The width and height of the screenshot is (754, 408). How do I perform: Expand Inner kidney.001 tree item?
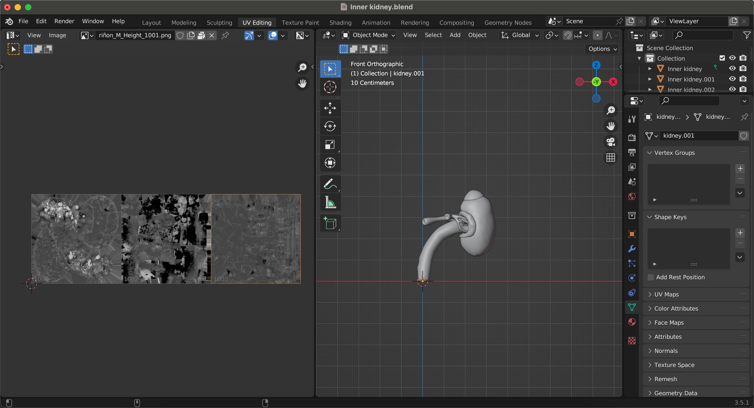[650, 79]
